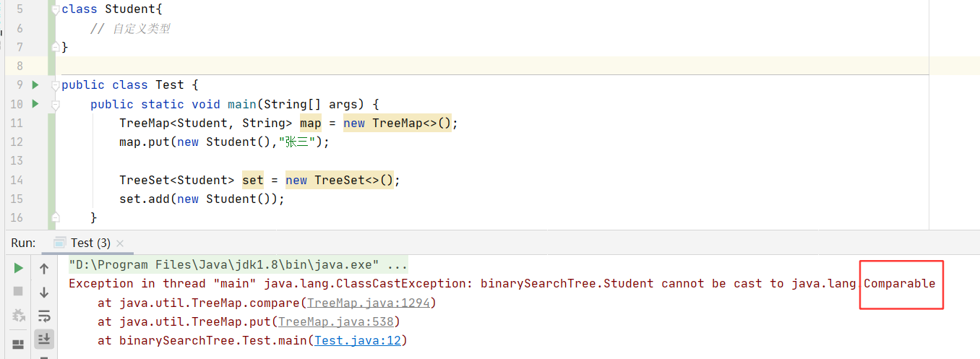Viewport: 980px width, 359px height.
Task: Click line number 12 in the gutter
Action: [16, 142]
